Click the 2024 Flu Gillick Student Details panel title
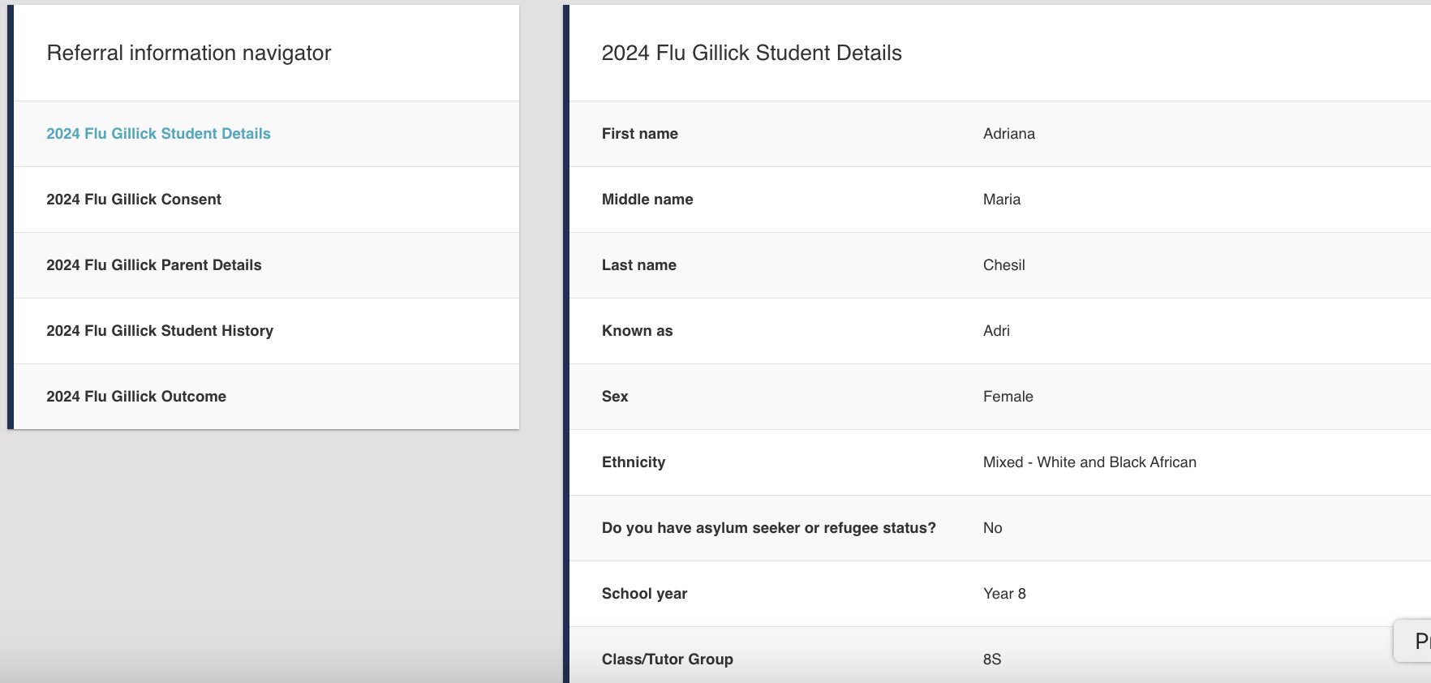The image size is (1431, 683). (751, 54)
